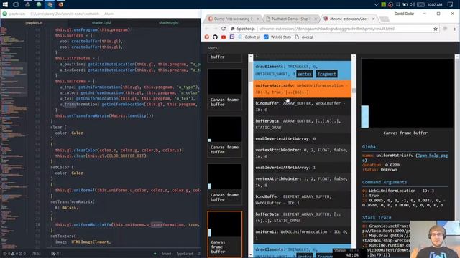Click the Spector.js extension icon in toolbar
The image size is (460, 258).
[x=445, y=29]
